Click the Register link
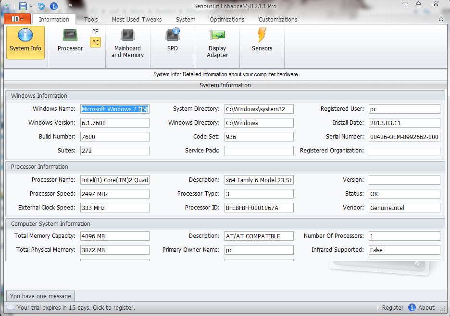 pyautogui.click(x=392, y=308)
